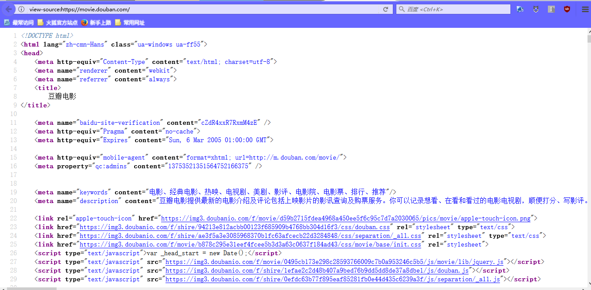The width and height of the screenshot is (591, 290).
Task: Open the site information icon in address bar
Action: 21,9
